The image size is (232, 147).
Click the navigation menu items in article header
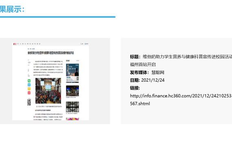coord(29,44)
